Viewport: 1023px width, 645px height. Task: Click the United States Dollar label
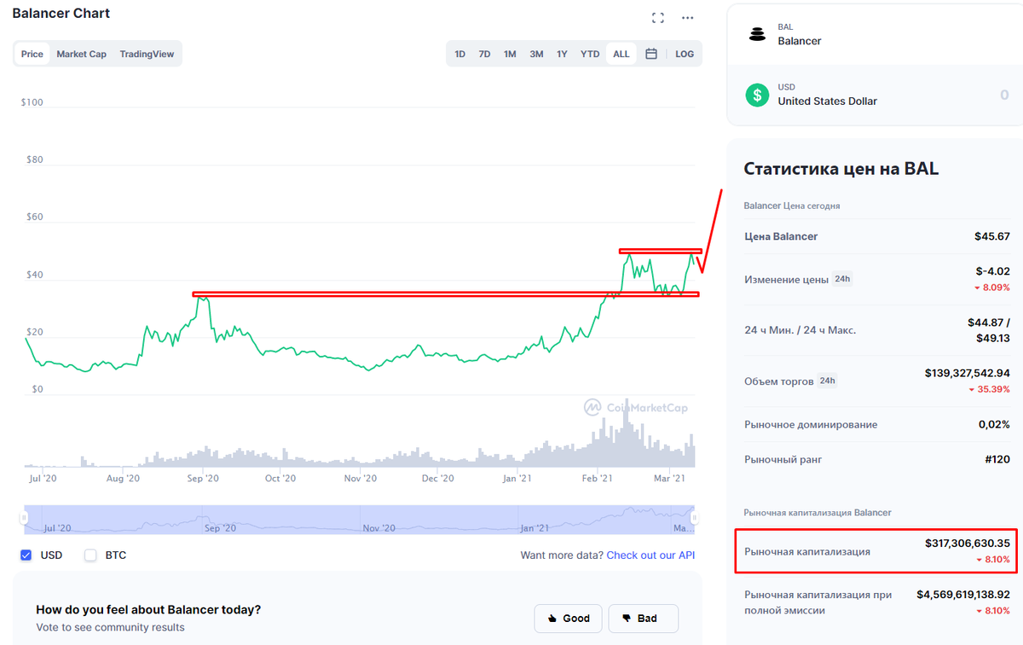[x=828, y=102]
